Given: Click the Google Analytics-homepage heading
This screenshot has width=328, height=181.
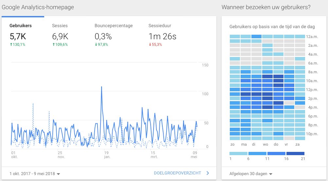Looking at the screenshot, I should coord(38,7).
